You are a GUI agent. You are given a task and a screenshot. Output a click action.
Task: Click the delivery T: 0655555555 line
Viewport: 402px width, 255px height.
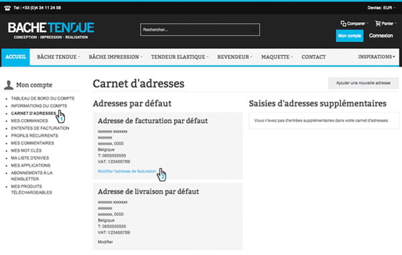[x=112, y=226]
